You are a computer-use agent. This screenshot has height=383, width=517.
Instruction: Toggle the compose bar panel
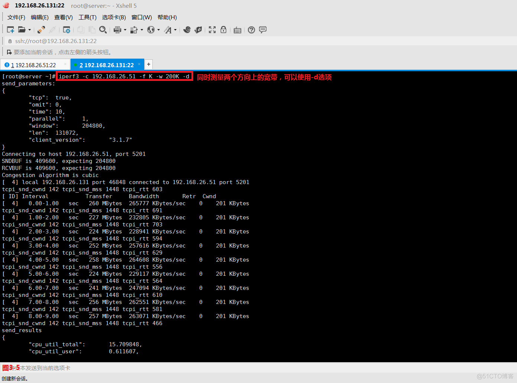coord(263,30)
